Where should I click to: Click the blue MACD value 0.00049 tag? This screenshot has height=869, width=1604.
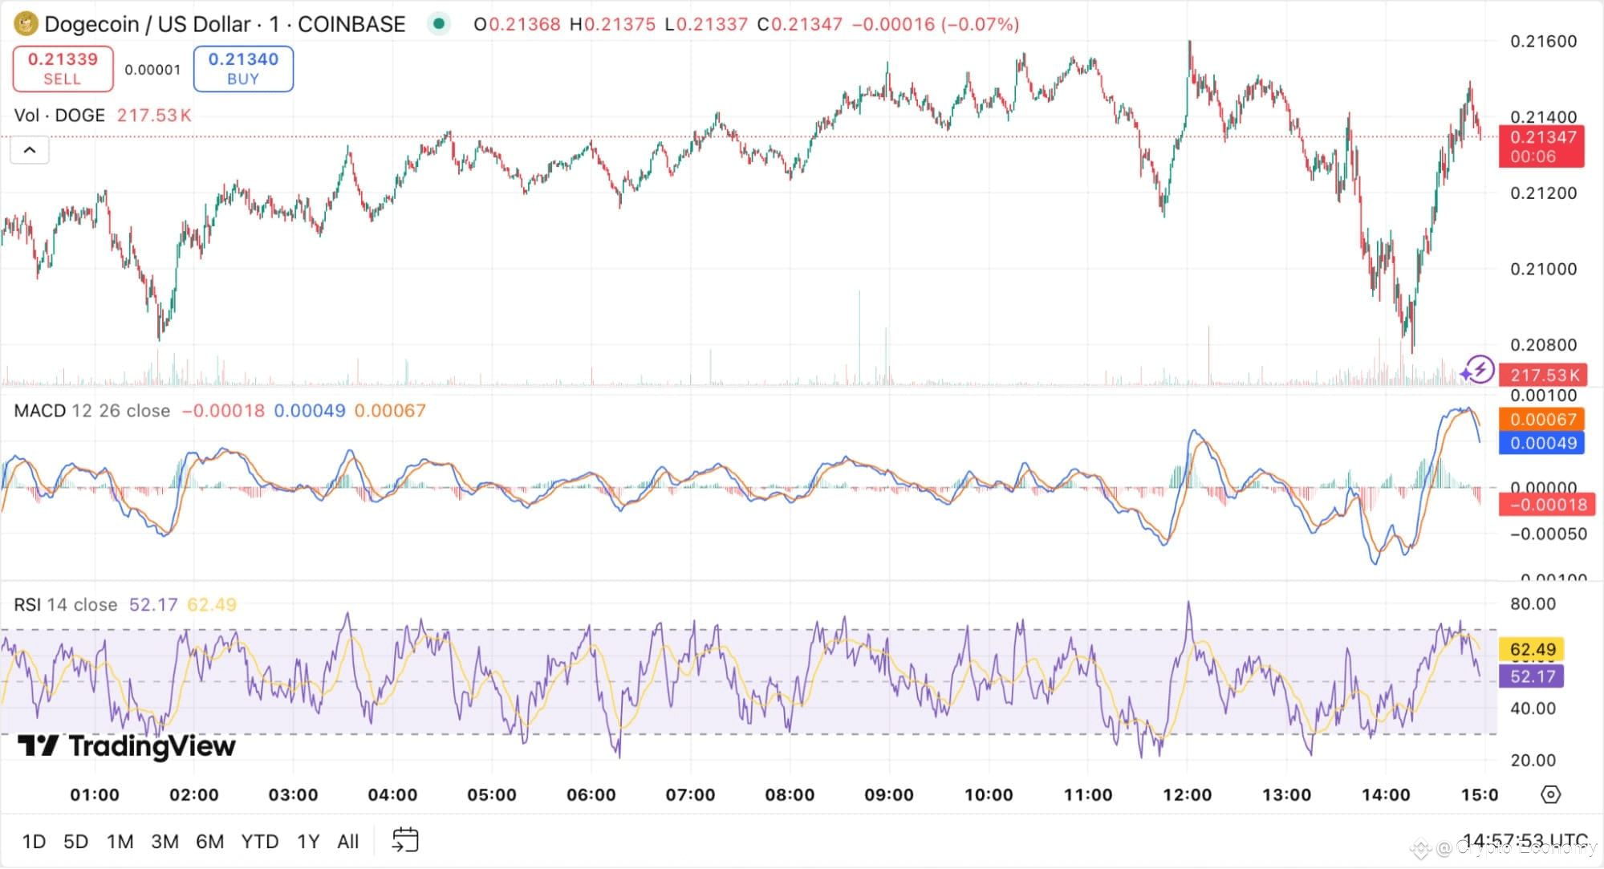pyautogui.click(x=1541, y=443)
